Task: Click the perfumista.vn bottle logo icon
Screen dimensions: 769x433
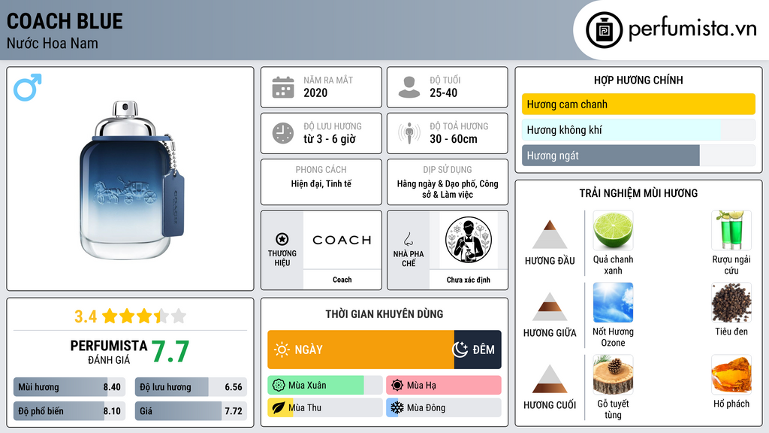Action: 604,30
